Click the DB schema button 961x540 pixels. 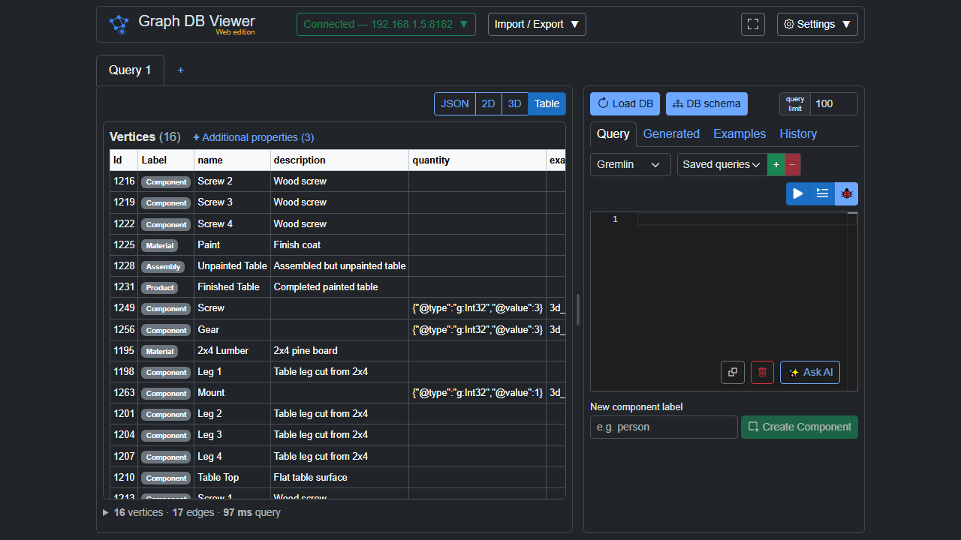point(706,103)
